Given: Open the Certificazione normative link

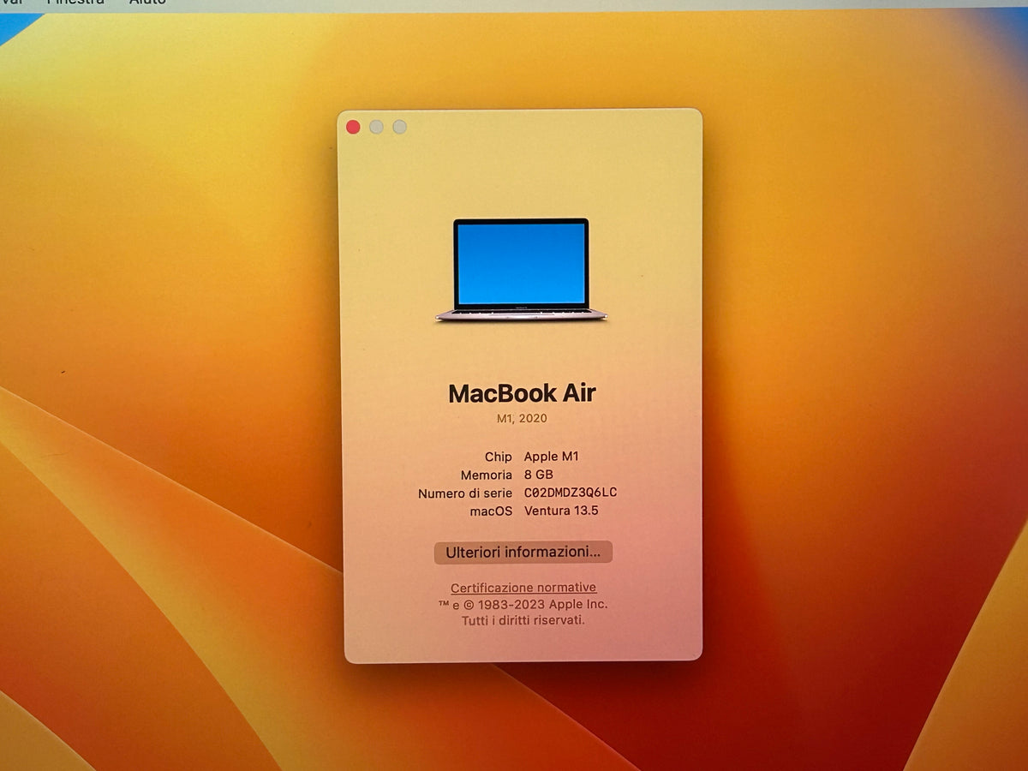Looking at the screenshot, I should [x=523, y=588].
